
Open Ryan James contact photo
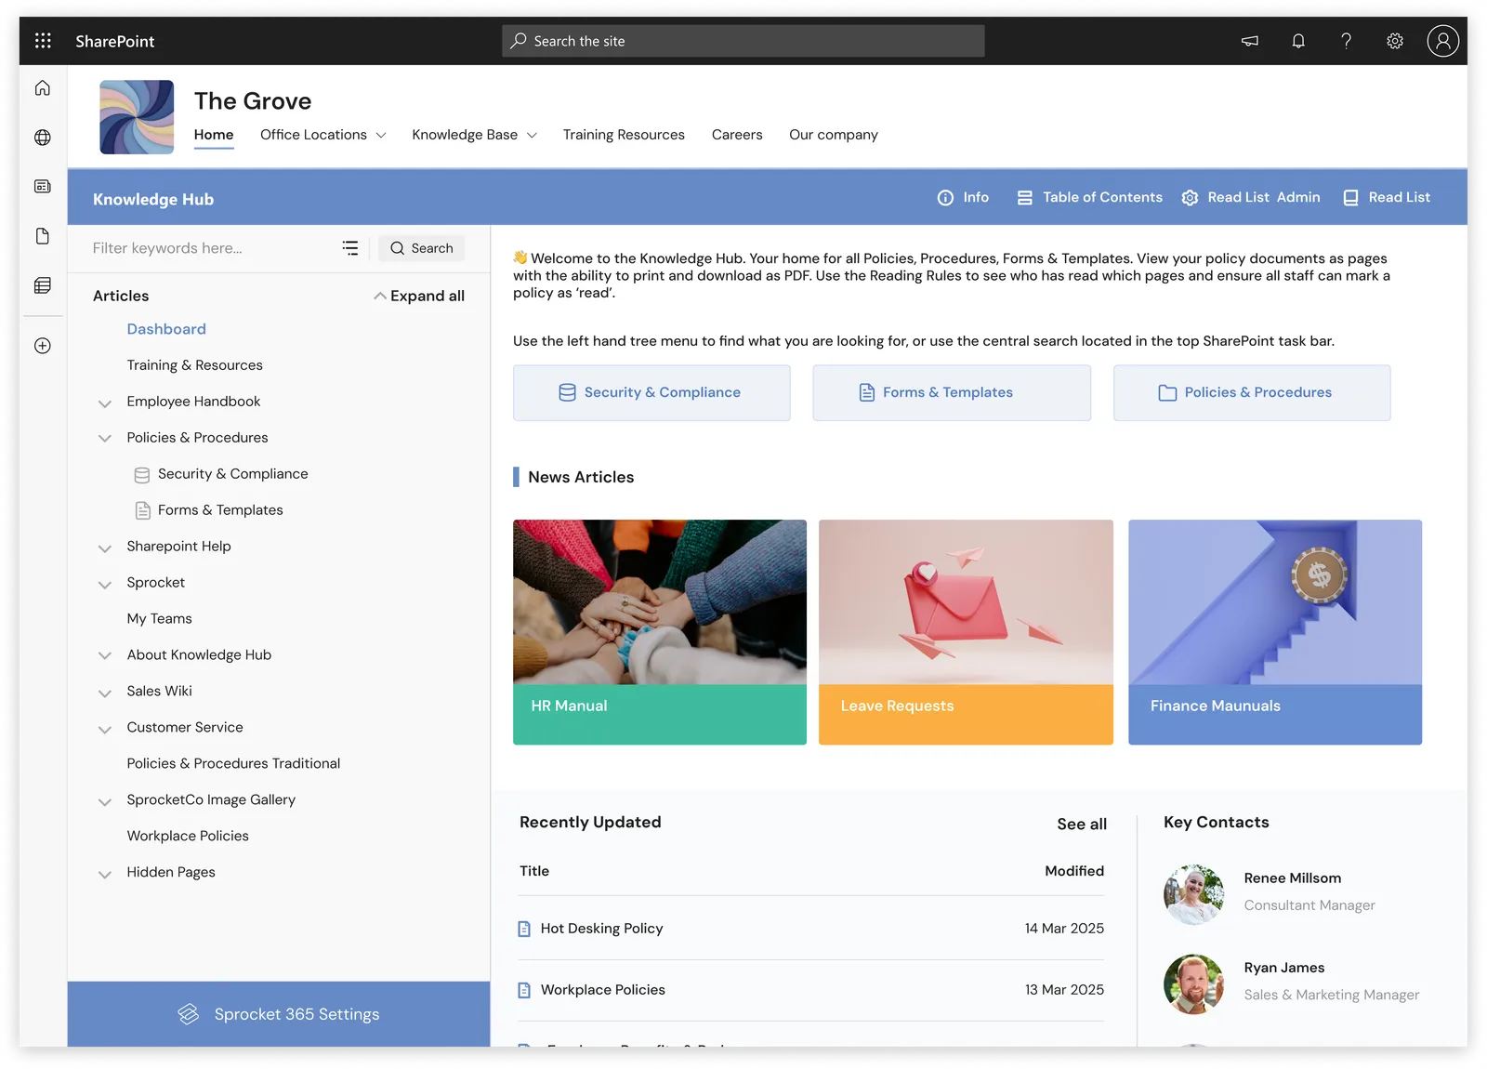[x=1194, y=984]
